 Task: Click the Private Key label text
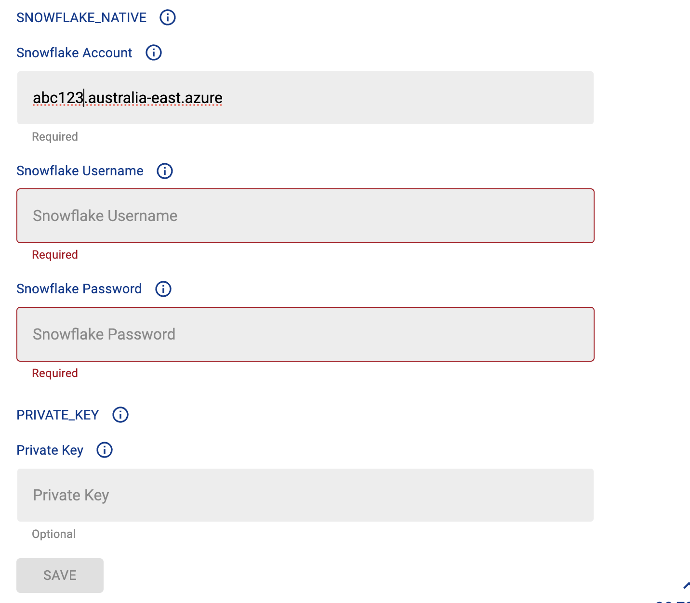[x=50, y=450]
